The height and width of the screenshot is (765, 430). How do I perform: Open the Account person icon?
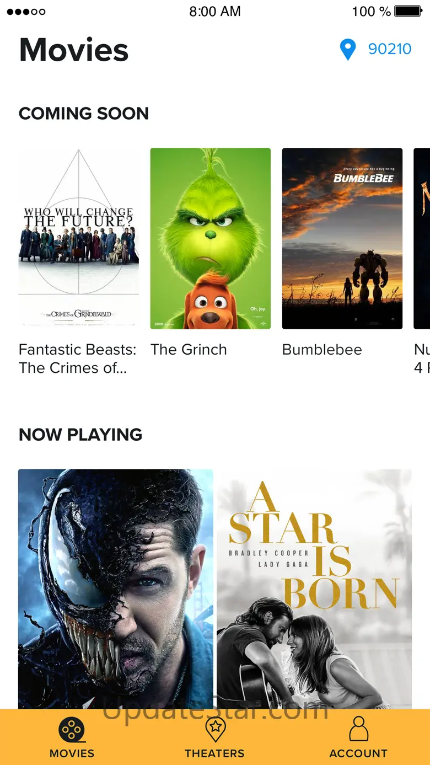[x=358, y=729]
